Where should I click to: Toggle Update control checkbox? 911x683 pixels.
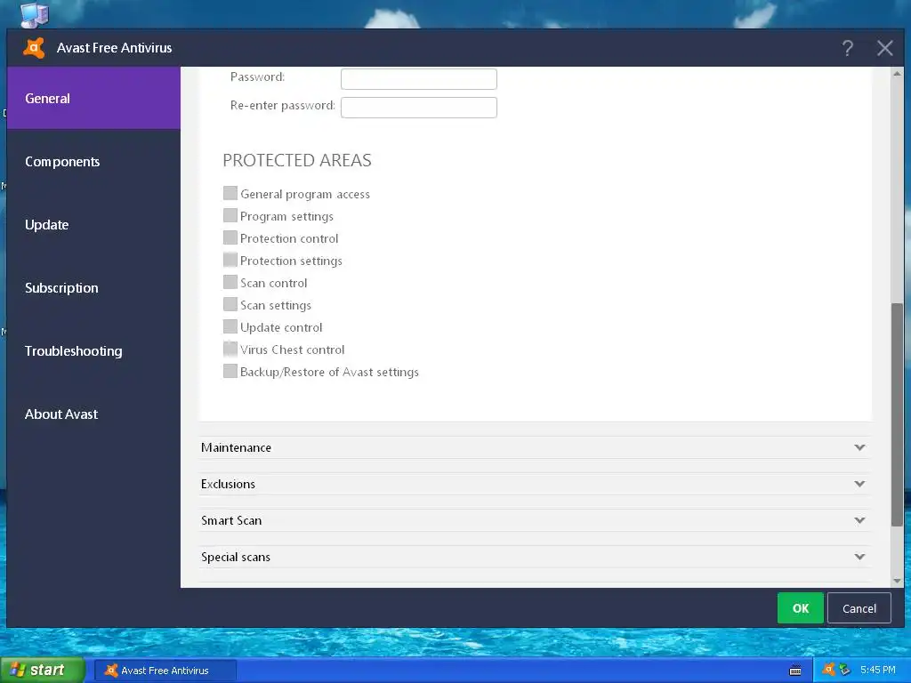coord(230,326)
